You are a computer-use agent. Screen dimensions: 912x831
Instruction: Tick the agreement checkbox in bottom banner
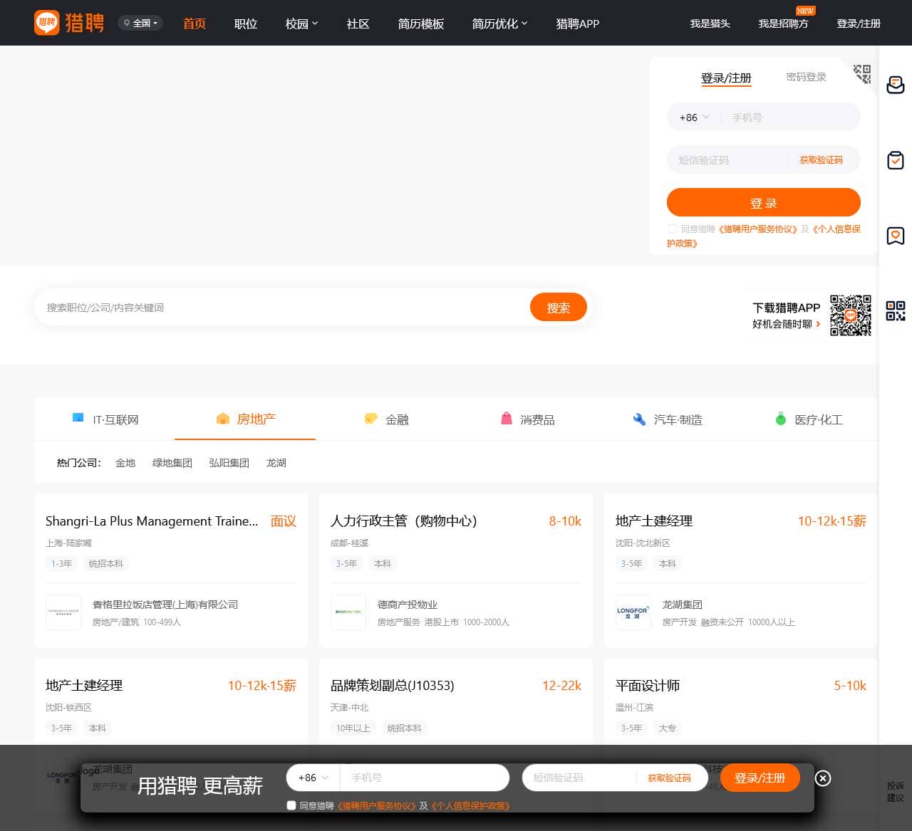(x=291, y=805)
